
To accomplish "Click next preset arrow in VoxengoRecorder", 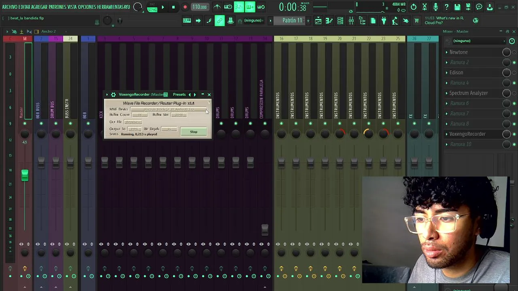I will 195,95.
